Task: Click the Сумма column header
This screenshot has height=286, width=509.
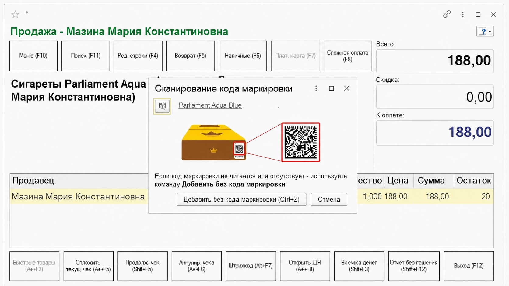Action: click(433, 181)
